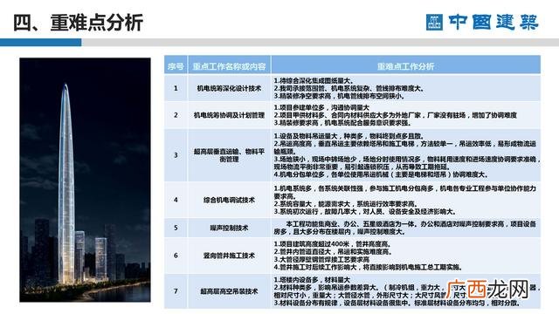Image resolution: width=559 pixels, height=314 pixels.
Task: Click row number 1 in the 序号 column
Action: (176, 88)
